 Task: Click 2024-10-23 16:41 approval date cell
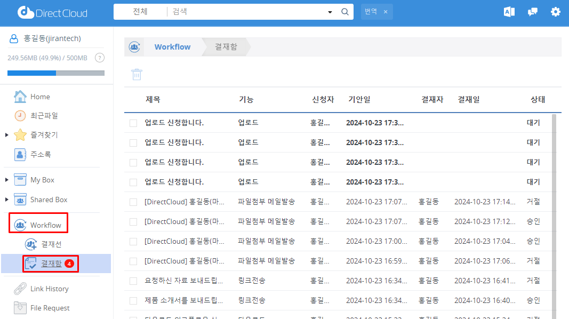pos(485,281)
